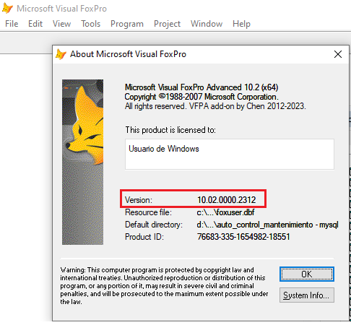Open the View menu
Screen dimensions: 351x325
point(61,24)
